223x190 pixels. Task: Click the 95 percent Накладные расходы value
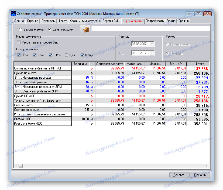80,78
